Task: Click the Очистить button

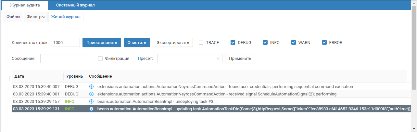Action: click(x=137, y=42)
